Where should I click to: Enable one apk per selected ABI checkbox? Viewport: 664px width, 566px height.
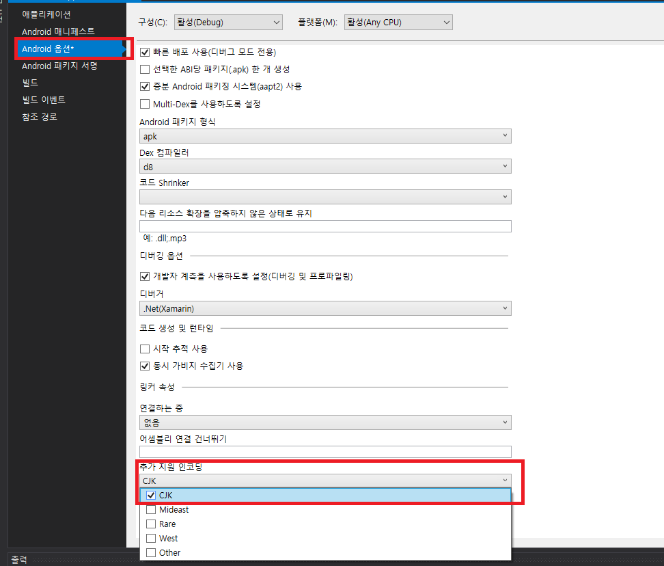pyautogui.click(x=145, y=69)
